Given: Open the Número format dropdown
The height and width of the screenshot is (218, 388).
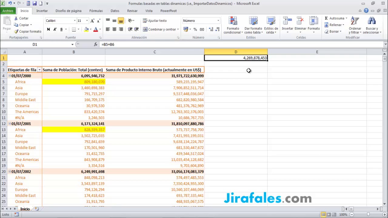Looking at the screenshot, I should (218, 21).
